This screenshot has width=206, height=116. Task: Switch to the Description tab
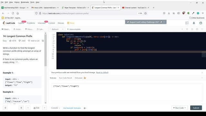click(x=6, y=29)
